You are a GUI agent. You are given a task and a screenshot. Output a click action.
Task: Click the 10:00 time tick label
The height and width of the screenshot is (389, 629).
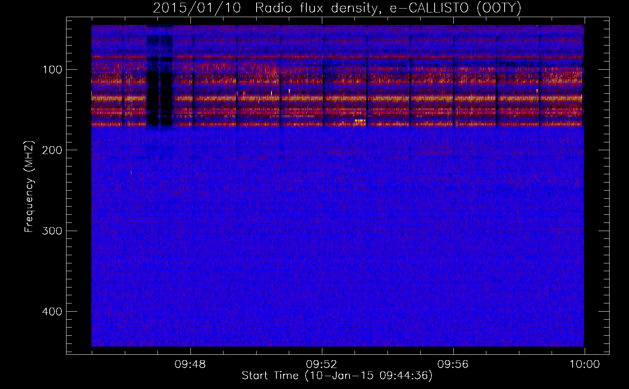[x=585, y=364]
